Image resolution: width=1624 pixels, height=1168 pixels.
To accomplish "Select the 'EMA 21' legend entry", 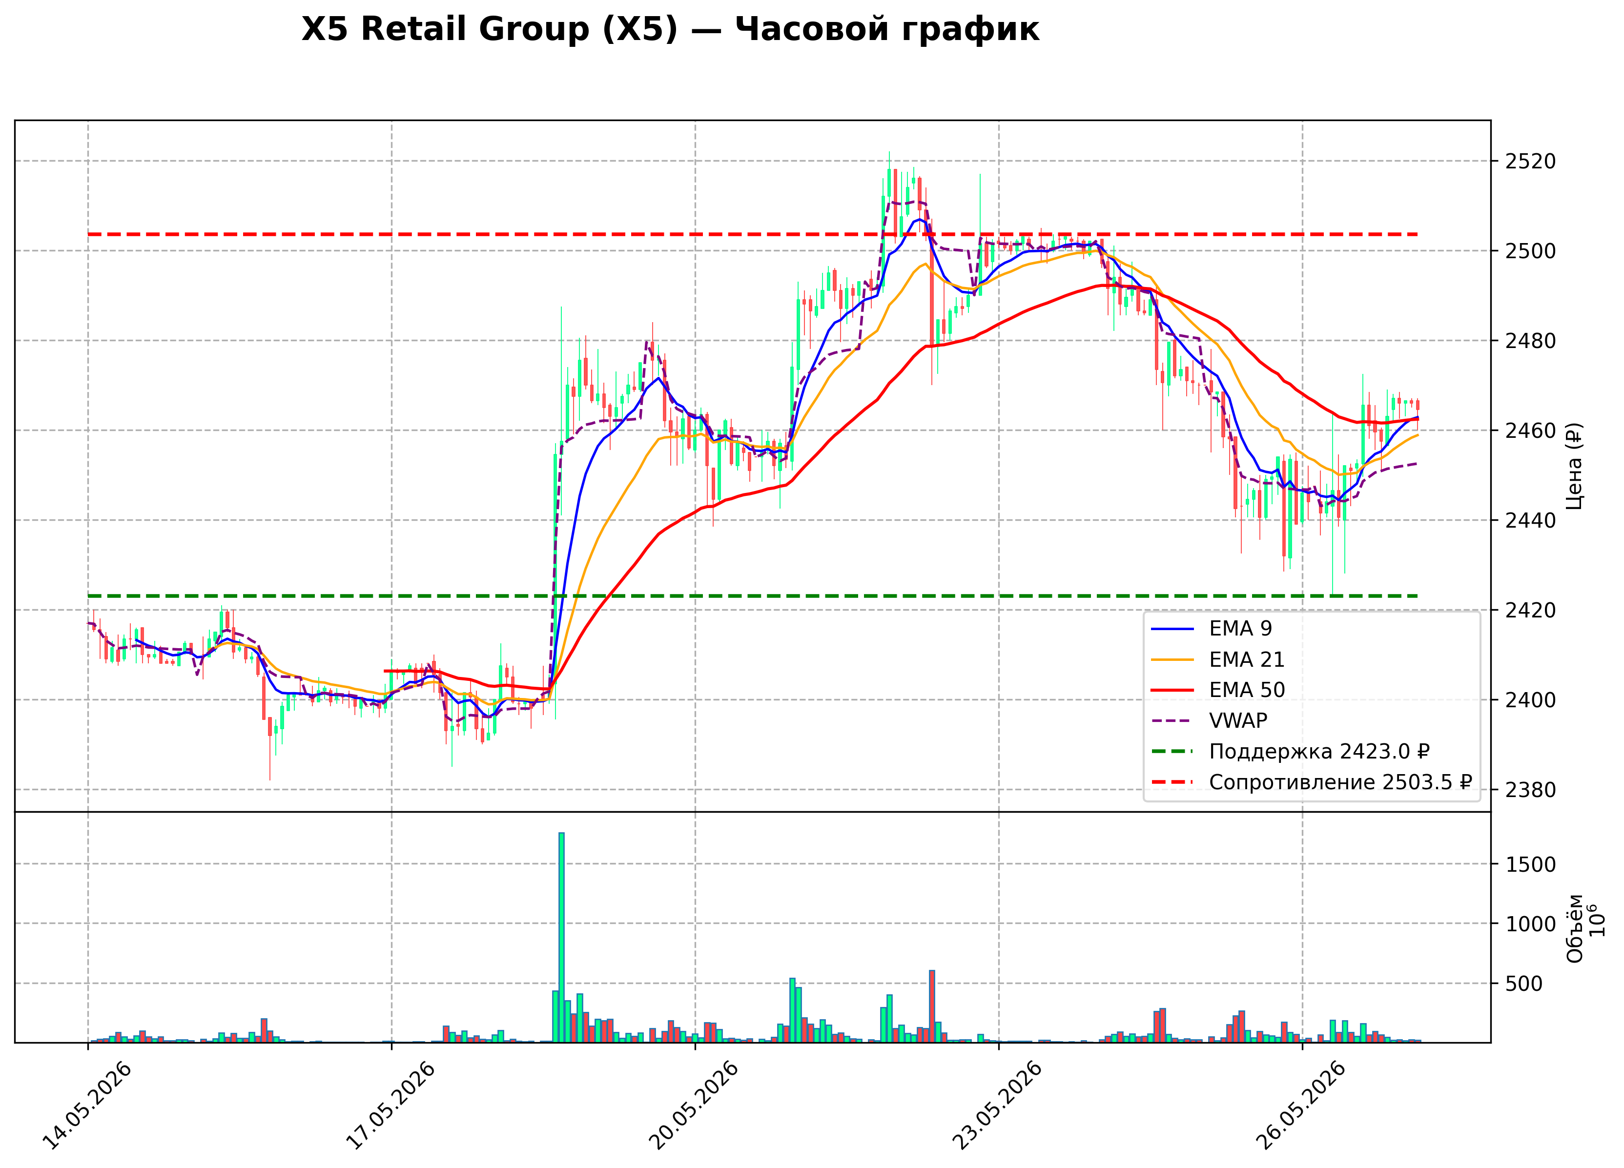I will pos(1218,659).
